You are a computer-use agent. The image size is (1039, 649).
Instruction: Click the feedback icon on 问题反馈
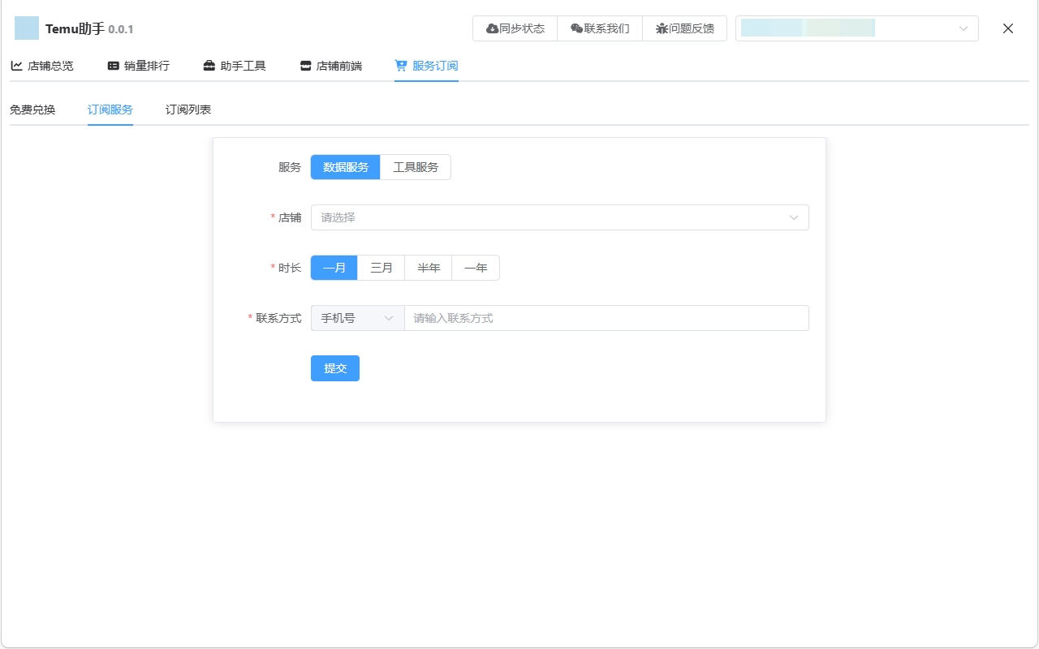(663, 28)
